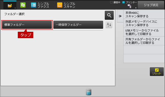
Task: Click the リセット button
Action: pyautogui.click(x=157, y=72)
